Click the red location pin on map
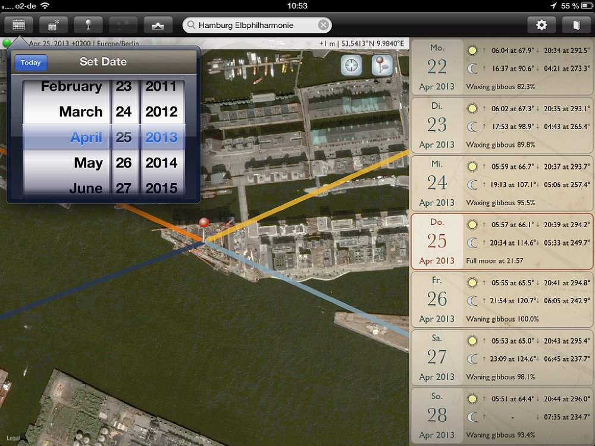595x446 pixels. click(203, 224)
